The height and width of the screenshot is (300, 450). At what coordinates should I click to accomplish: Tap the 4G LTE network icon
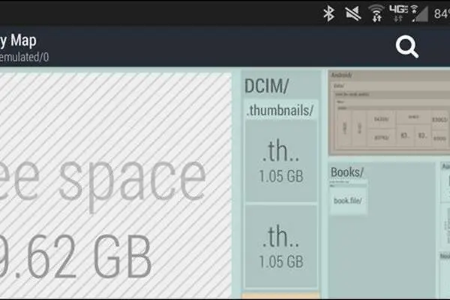[398, 13]
